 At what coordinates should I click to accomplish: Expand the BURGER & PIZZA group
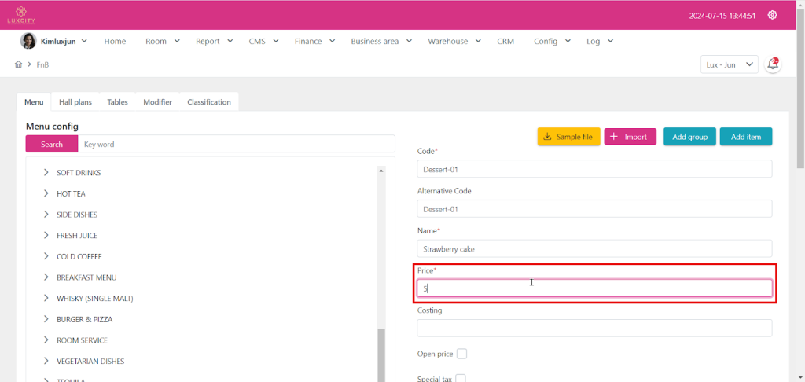point(46,320)
